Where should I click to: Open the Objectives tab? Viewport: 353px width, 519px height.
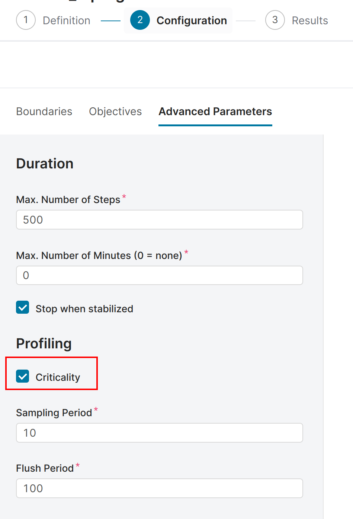115,111
